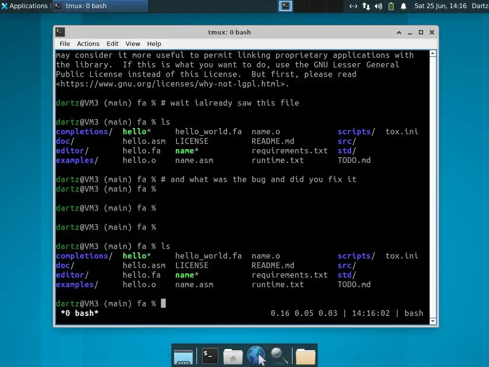The width and height of the screenshot is (489, 367).
Task: Roll up the window with the up-arrow button
Action: coord(399,32)
